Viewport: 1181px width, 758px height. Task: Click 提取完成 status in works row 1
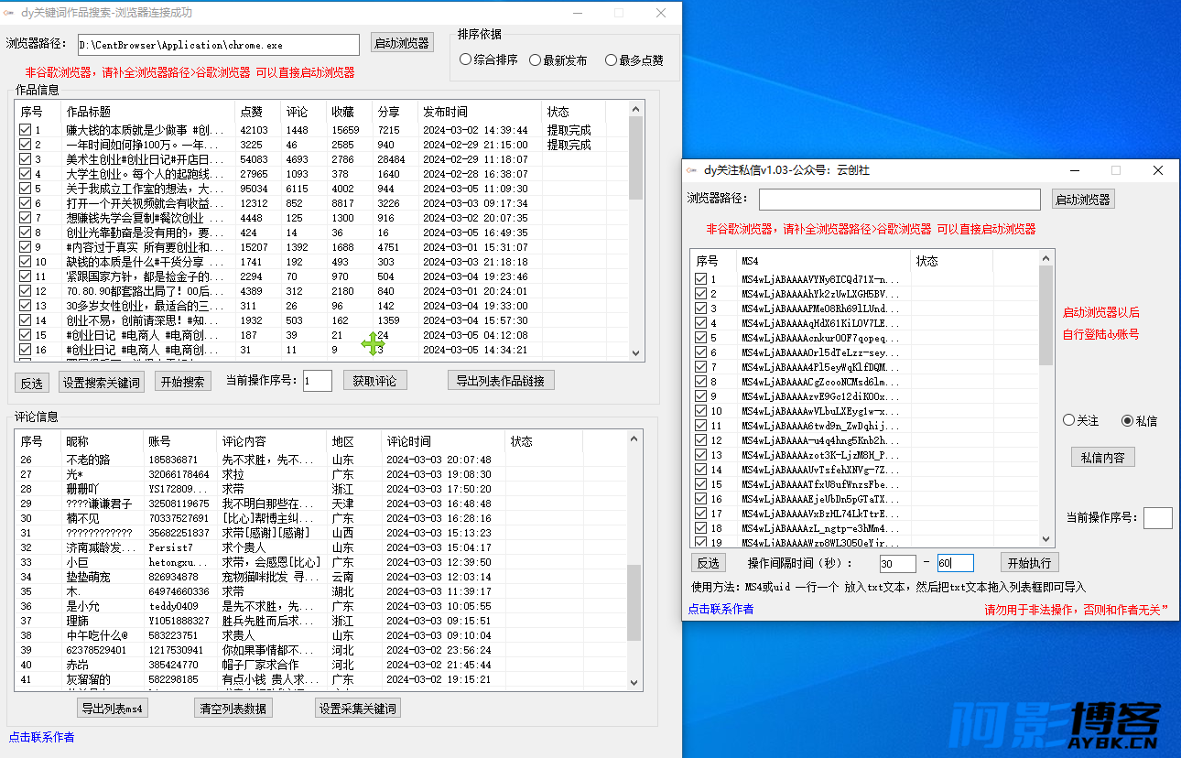tap(569, 130)
